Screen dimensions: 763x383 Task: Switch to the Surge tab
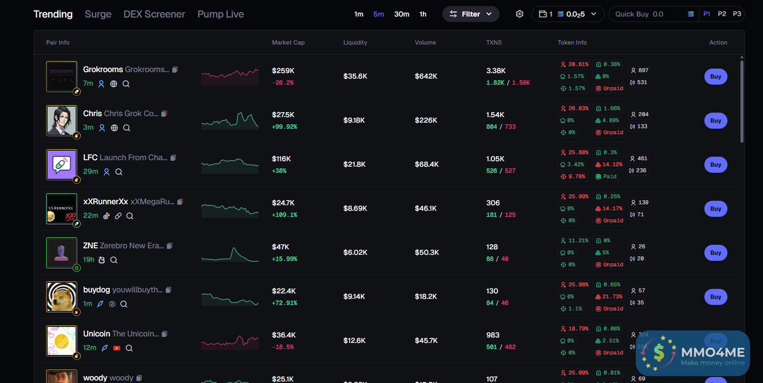[x=98, y=14]
